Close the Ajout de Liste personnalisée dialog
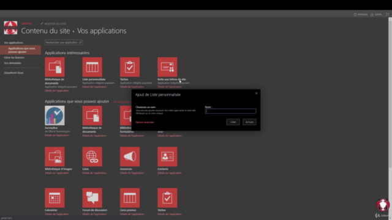The image size is (392, 220). [256, 94]
